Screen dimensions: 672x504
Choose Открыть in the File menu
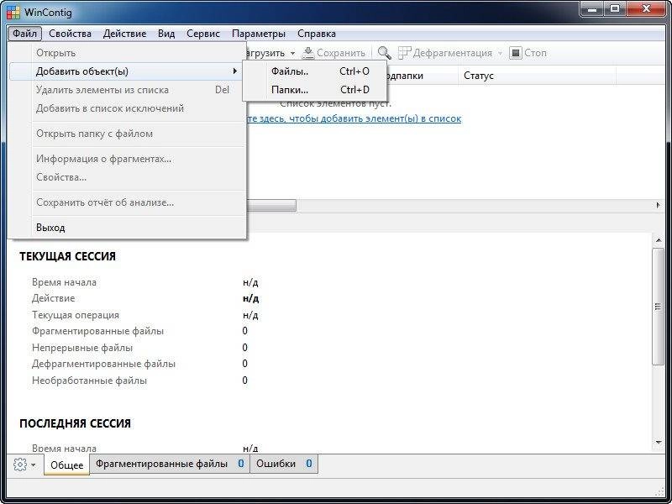[x=128, y=53]
